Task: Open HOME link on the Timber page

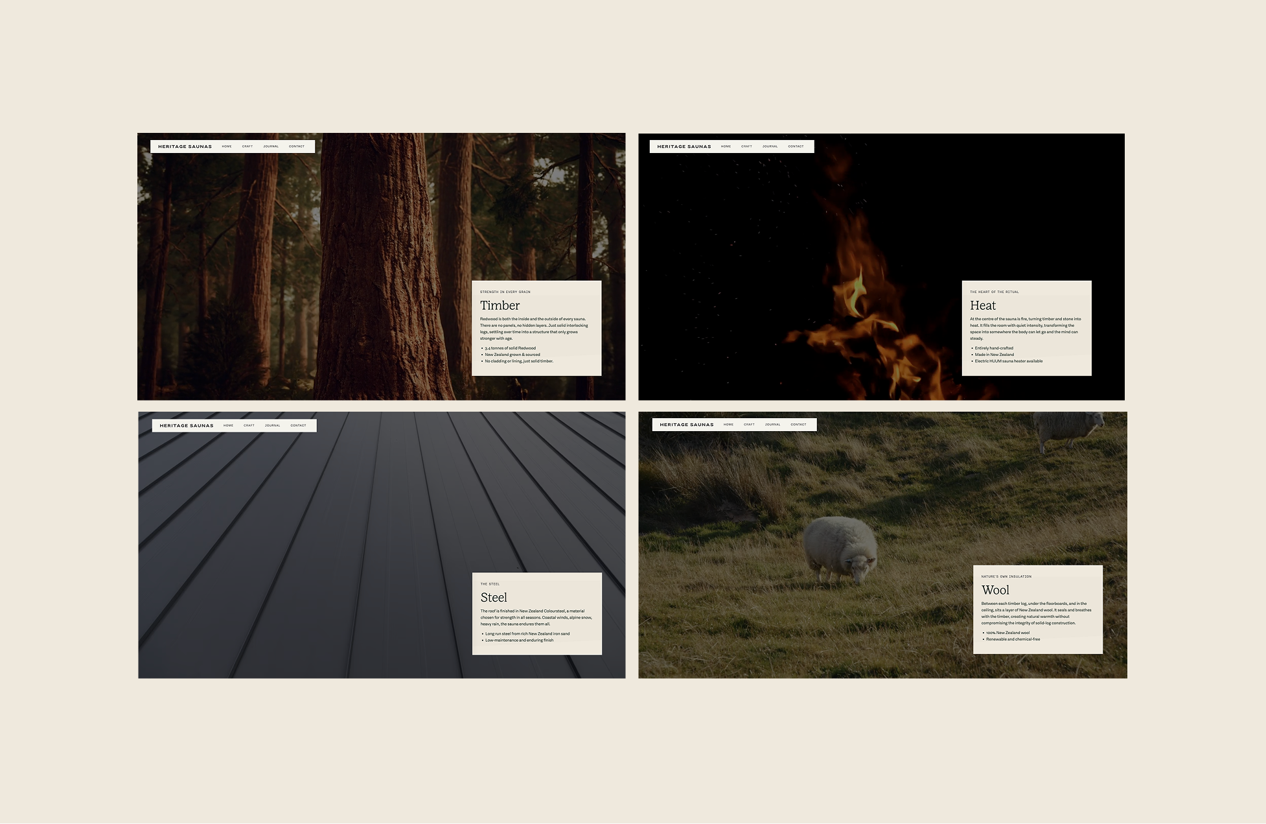Action: (227, 147)
